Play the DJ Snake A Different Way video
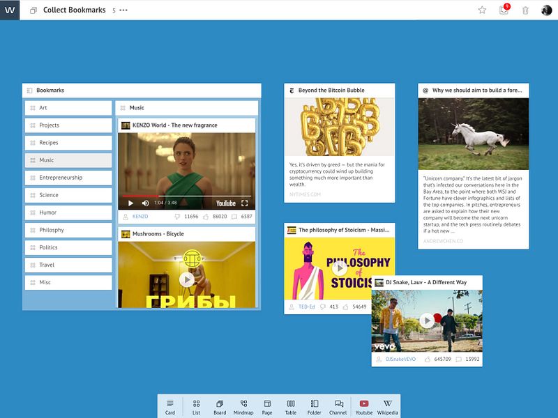 point(427,320)
